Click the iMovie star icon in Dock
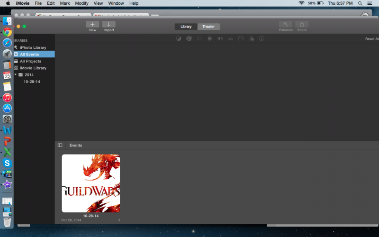Viewport: 379px width, 237px height. 7,185
